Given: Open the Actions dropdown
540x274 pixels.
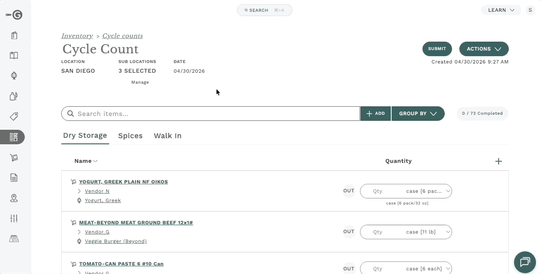Looking at the screenshot, I should pyautogui.click(x=484, y=49).
